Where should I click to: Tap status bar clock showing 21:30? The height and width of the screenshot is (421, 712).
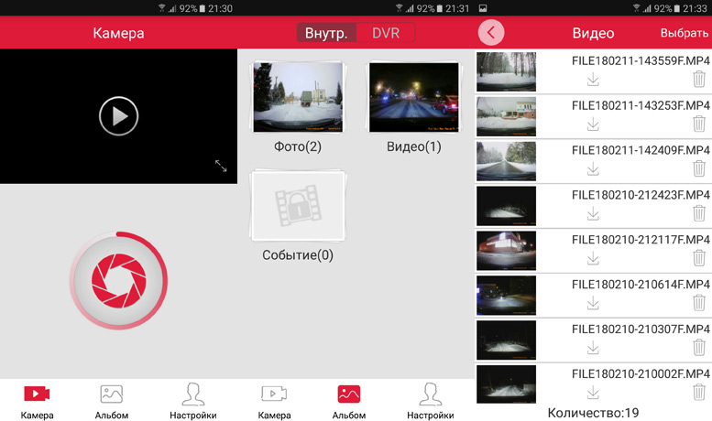pos(220,8)
